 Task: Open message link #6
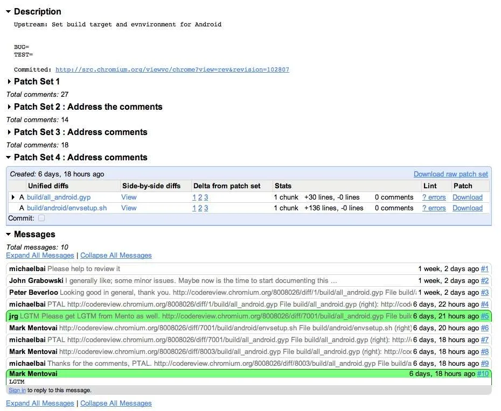click(x=485, y=328)
